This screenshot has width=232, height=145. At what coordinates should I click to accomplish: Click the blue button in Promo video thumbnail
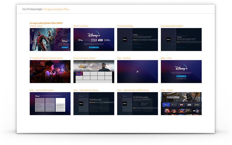(x=65, y=47)
